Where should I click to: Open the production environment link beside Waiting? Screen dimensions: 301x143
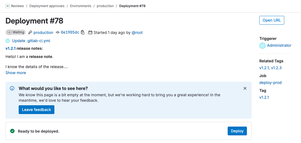click(x=43, y=33)
